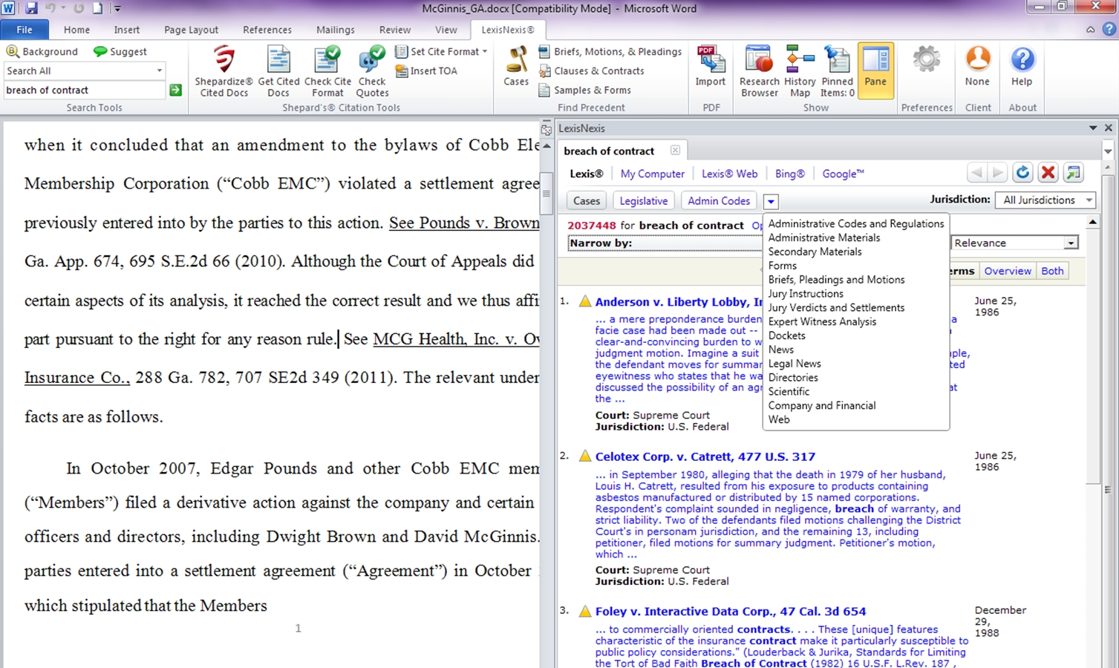1119x668 pixels.
Task: Open Celotex Corp. v. Catrett result
Action: click(705, 456)
